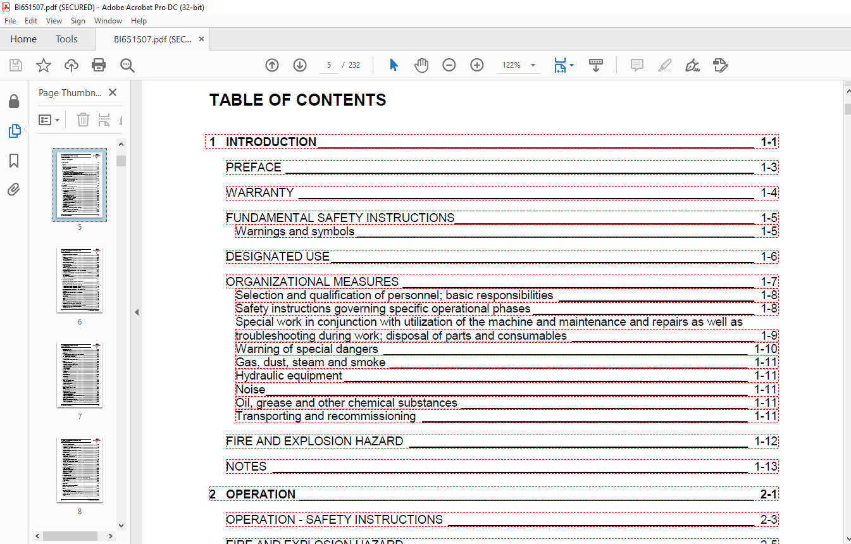Open the View menu
The image size is (851, 544).
pos(54,21)
